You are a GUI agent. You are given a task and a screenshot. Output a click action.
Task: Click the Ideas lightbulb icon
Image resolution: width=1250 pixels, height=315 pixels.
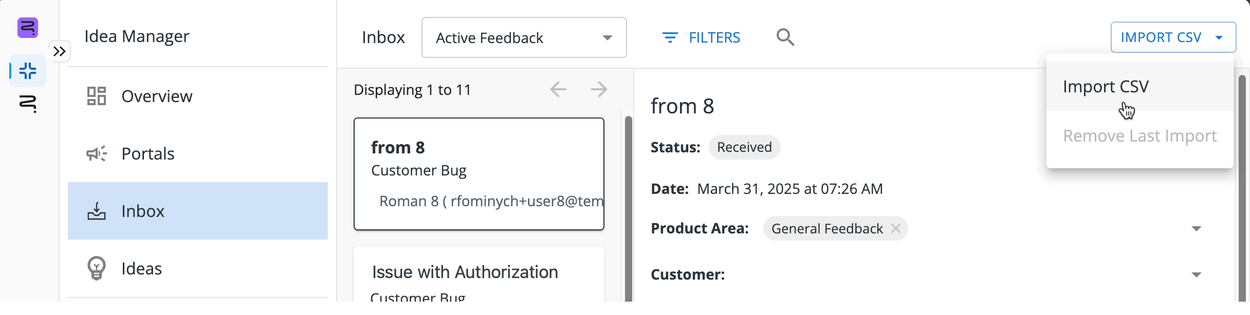[97, 268]
